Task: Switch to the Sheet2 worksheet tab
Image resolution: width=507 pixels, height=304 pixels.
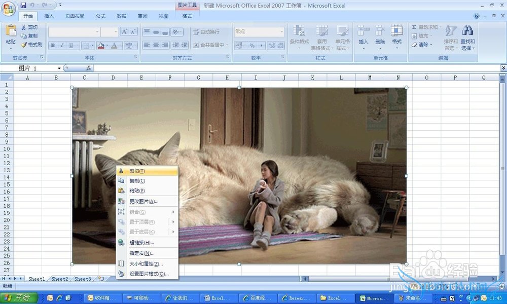Action: click(60, 279)
